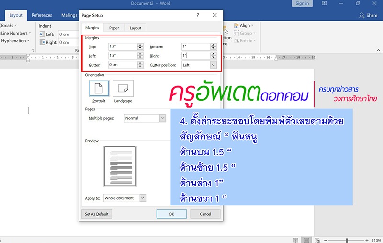Click the Align objects icon
The width and height of the screenshot is (383, 243).
tap(236, 25)
